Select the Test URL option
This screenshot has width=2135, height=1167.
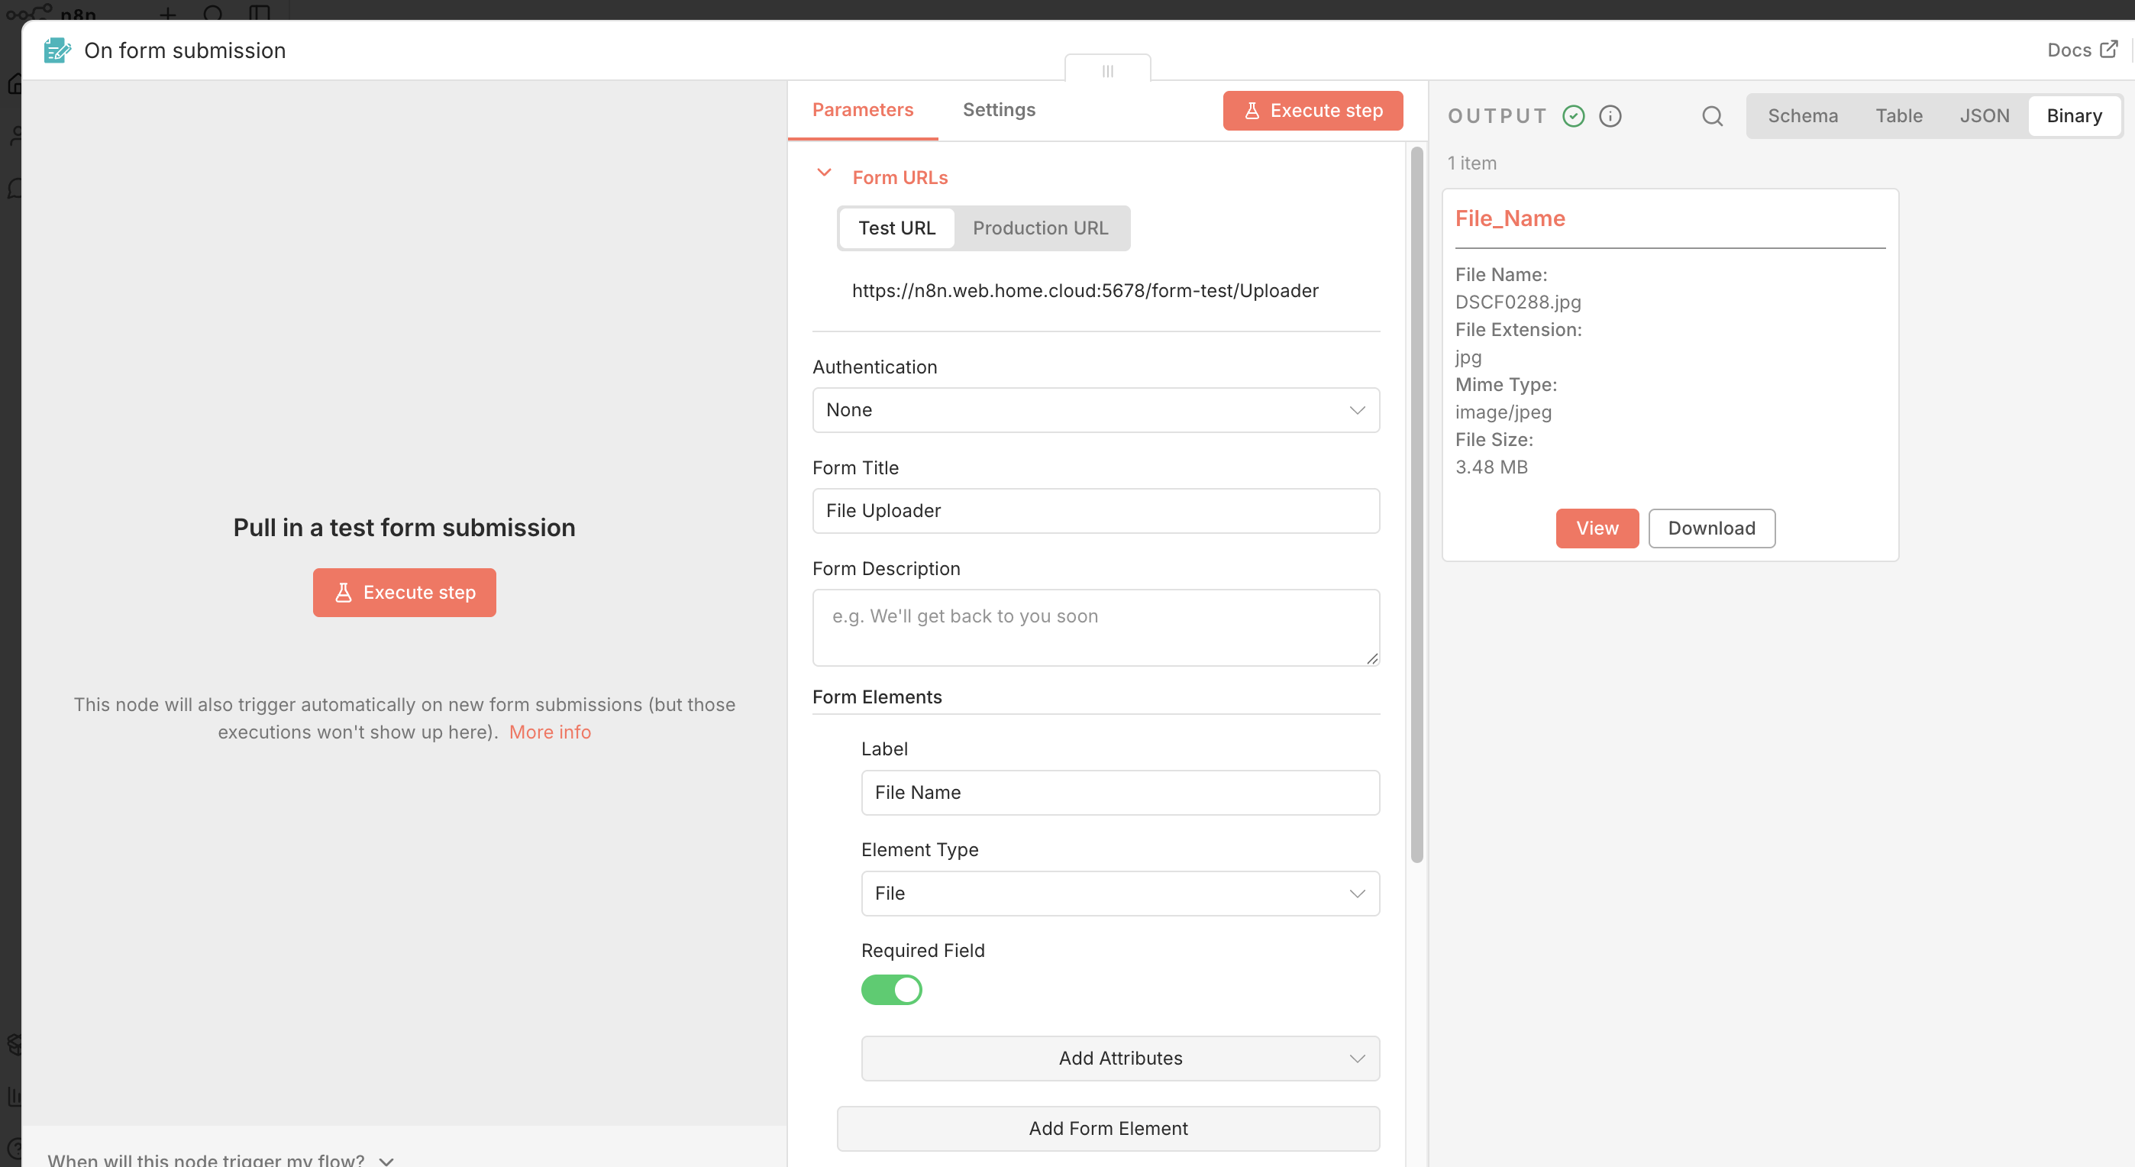point(896,228)
